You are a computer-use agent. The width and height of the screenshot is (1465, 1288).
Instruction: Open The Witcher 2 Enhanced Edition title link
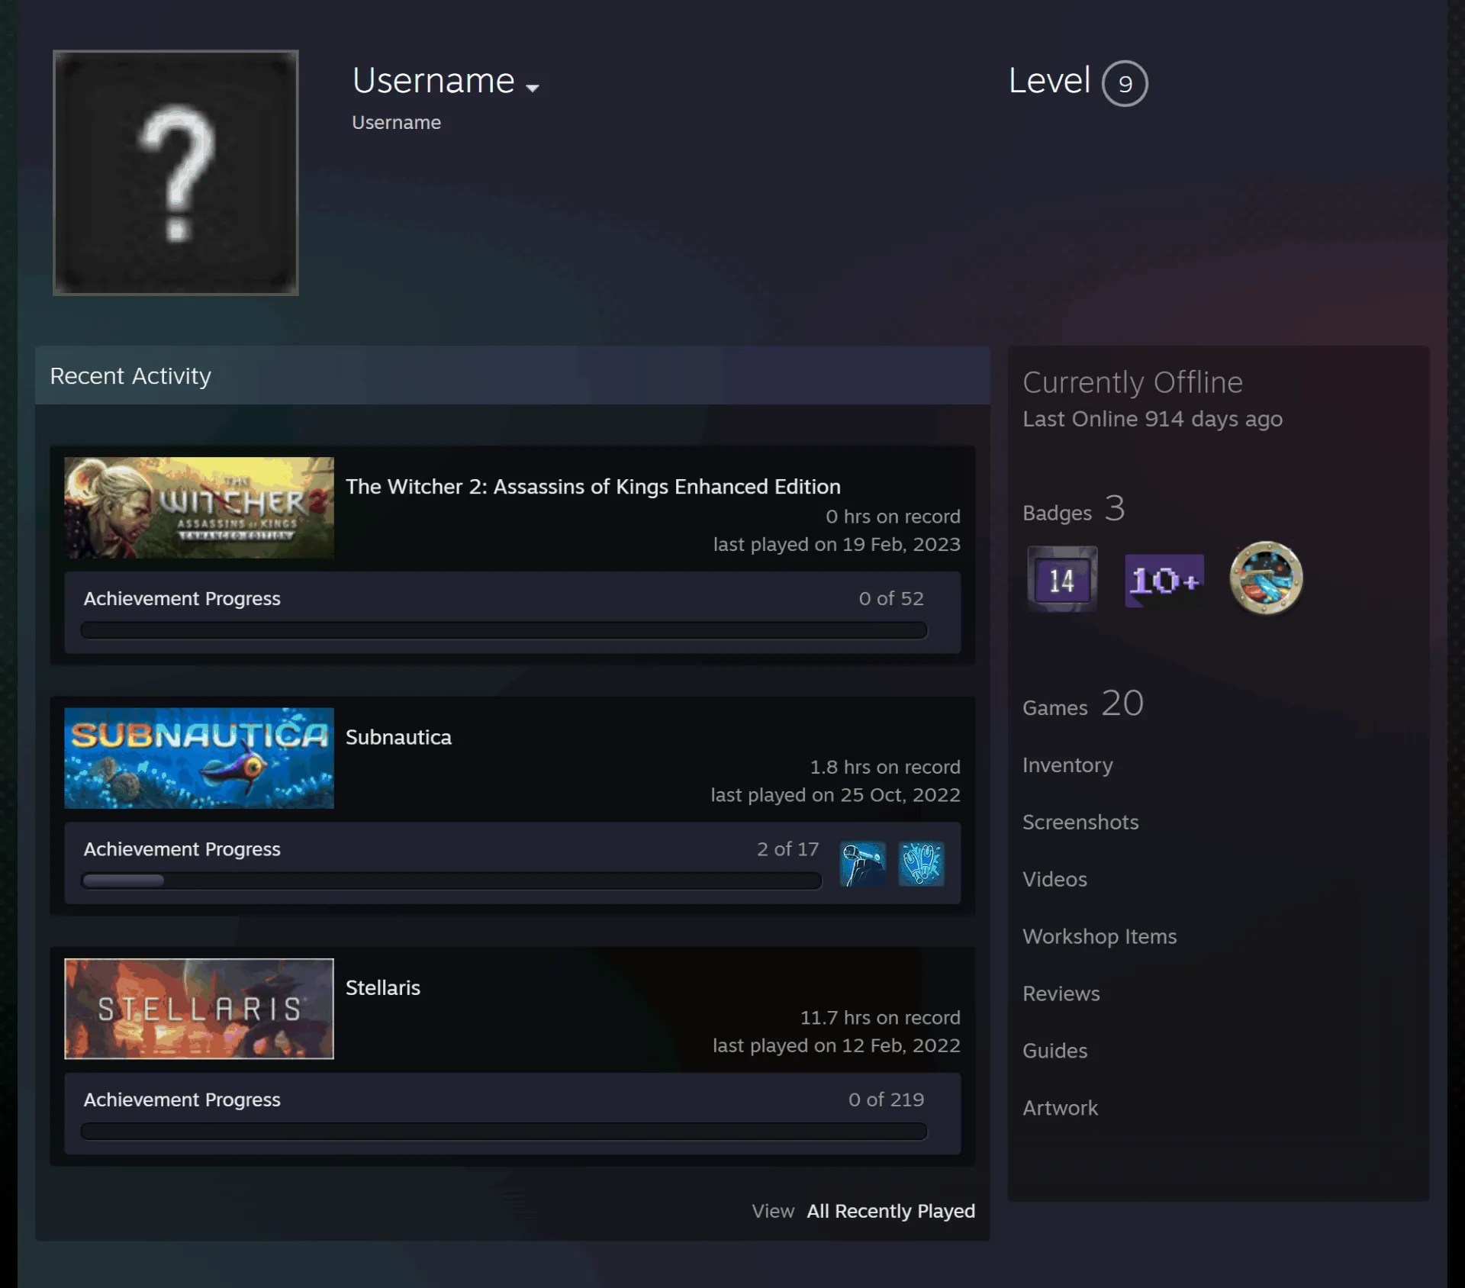pos(593,487)
